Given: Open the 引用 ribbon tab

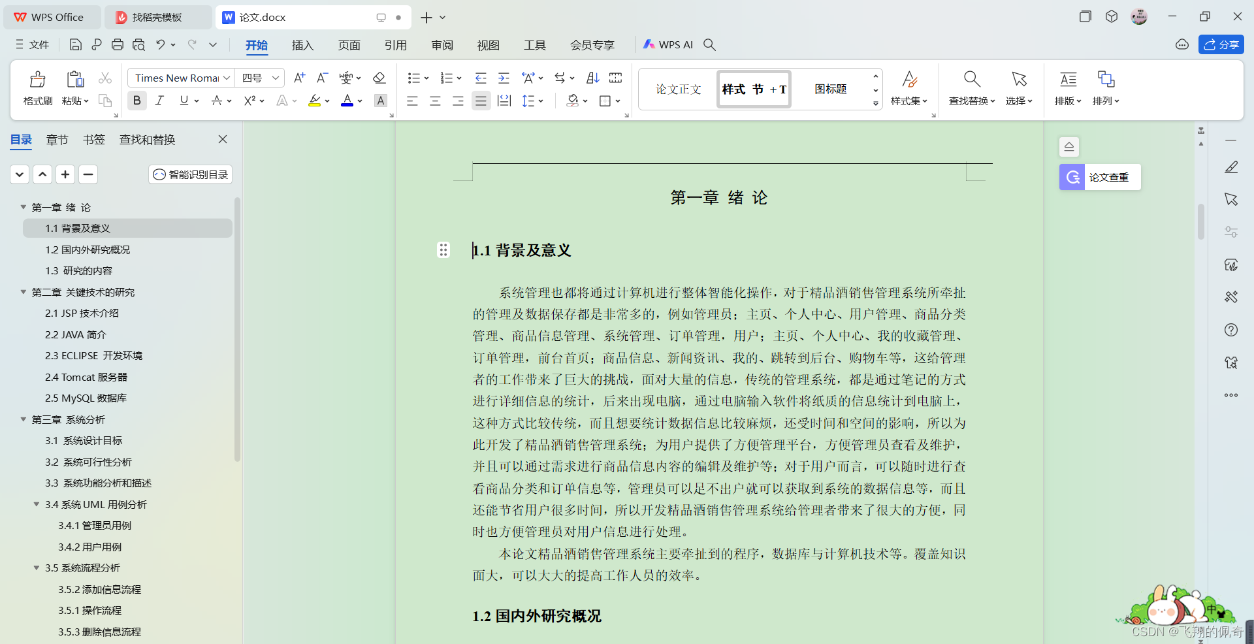Looking at the screenshot, I should 395,45.
